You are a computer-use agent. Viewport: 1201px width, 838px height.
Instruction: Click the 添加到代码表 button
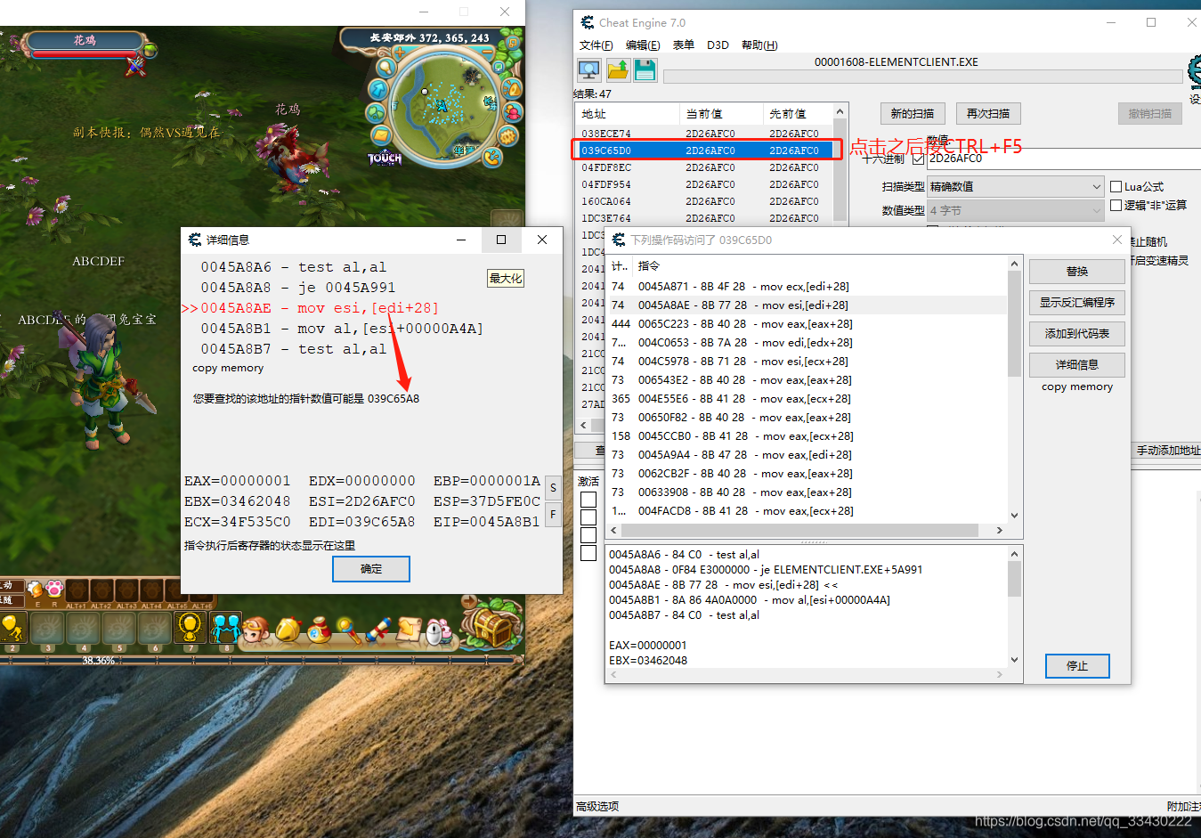tap(1077, 333)
